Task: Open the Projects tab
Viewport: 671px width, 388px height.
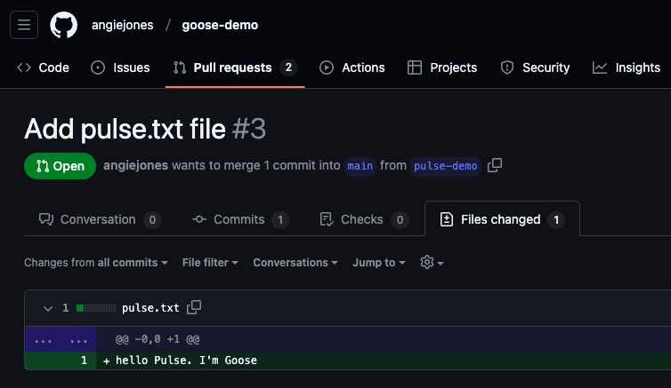Action: (442, 67)
